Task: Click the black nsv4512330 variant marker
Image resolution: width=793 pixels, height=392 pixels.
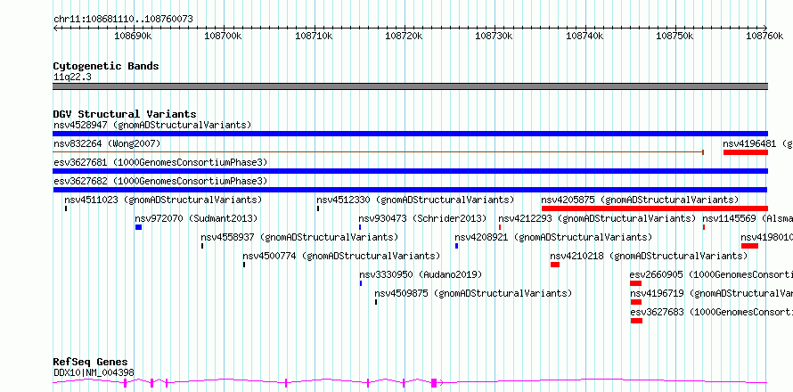Action: [317, 208]
